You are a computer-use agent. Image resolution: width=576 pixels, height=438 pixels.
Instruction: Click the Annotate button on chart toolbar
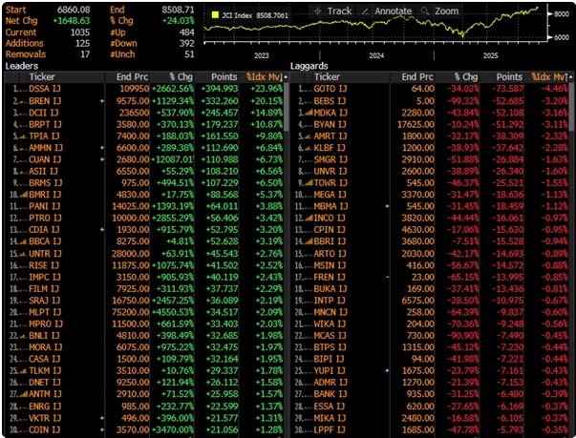(x=387, y=11)
